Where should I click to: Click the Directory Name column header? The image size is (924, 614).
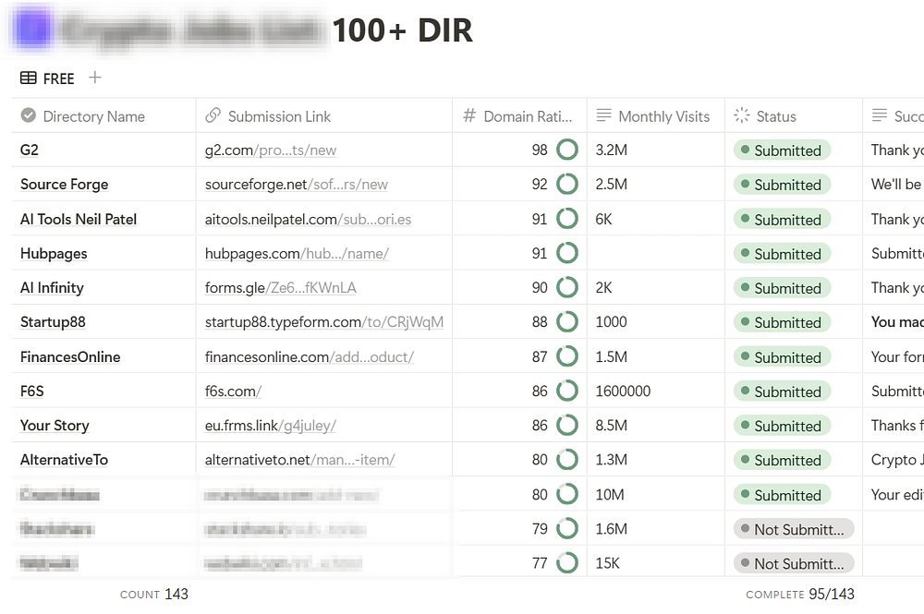click(x=103, y=116)
